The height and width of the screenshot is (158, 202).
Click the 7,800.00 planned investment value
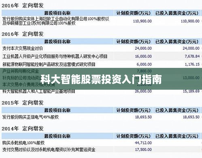144,71
